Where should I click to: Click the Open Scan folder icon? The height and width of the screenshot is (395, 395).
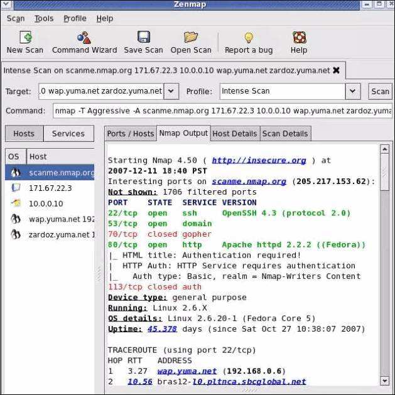click(x=191, y=37)
